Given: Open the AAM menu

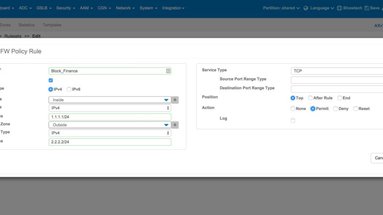Looking at the screenshot, I should click(86, 8).
